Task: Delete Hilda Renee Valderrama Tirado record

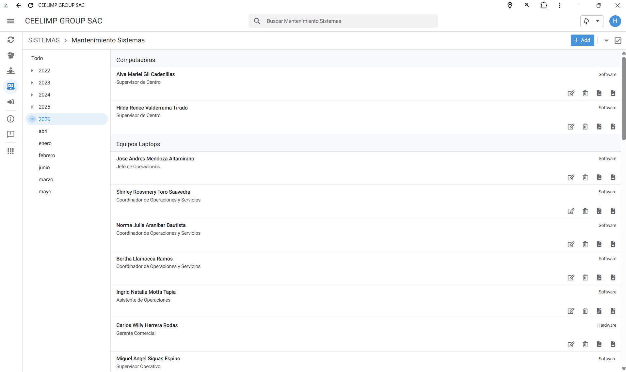Action: (585, 127)
